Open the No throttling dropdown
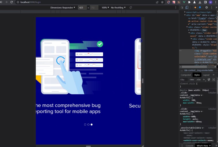Viewport: 218px width, 147px height. pos(118,7)
